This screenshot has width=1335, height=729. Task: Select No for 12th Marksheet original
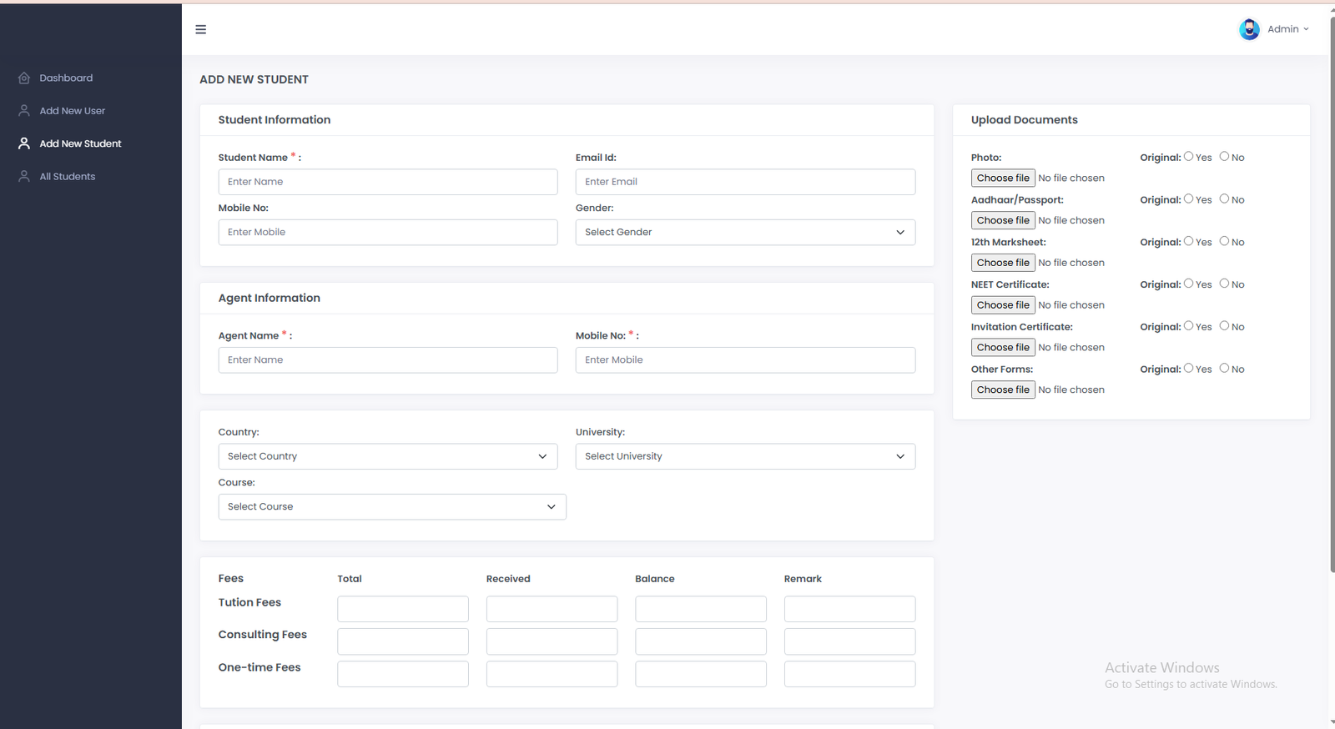click(x=1224, y=241)
